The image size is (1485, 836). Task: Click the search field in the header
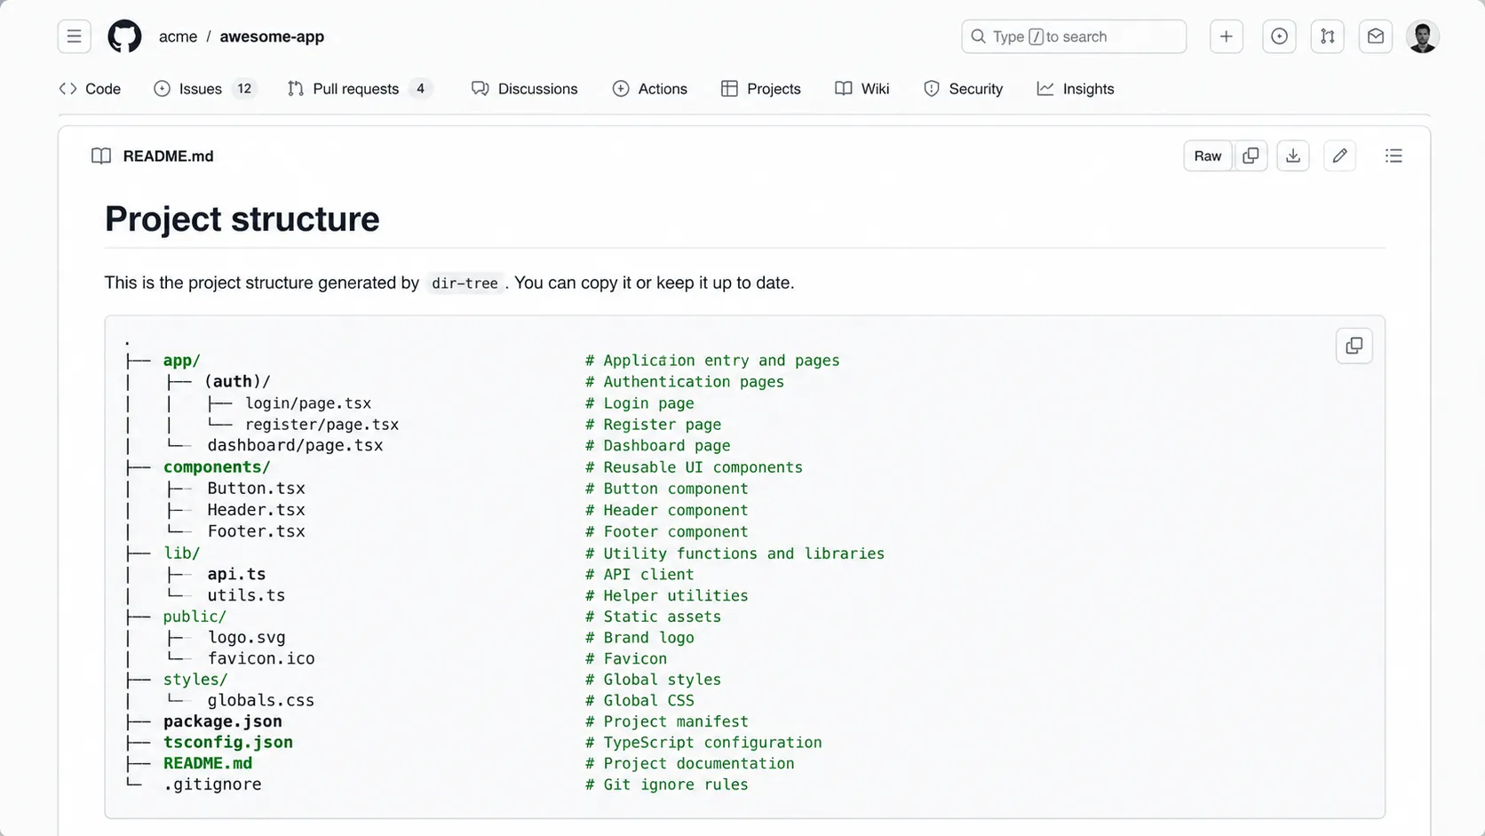[x=1073, y=36]
